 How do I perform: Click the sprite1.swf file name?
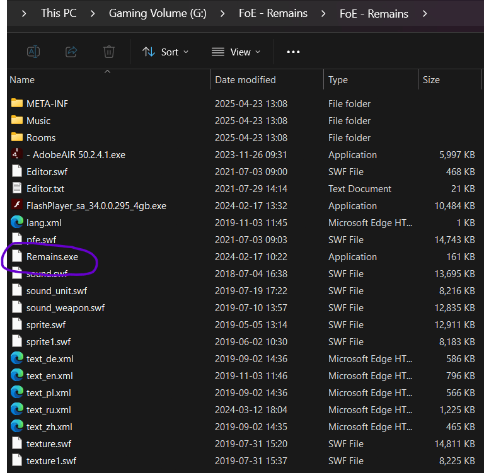point(49,342)
